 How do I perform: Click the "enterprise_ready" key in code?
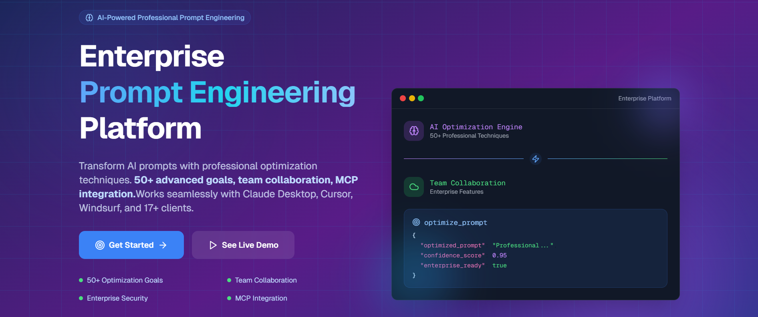(453, 265)
